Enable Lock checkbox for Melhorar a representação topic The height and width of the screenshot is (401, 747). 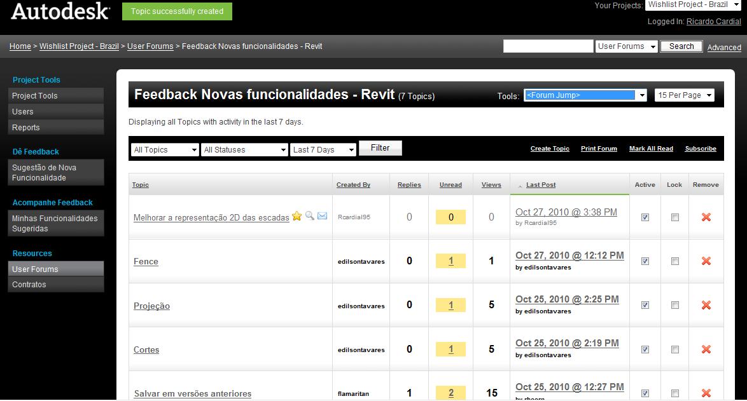click(x=675, y=217)
